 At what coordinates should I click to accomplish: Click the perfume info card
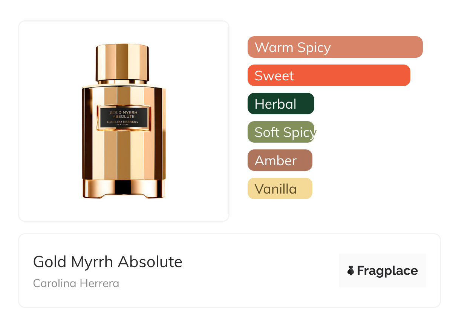pyautogui.click(x=229, y=271)
